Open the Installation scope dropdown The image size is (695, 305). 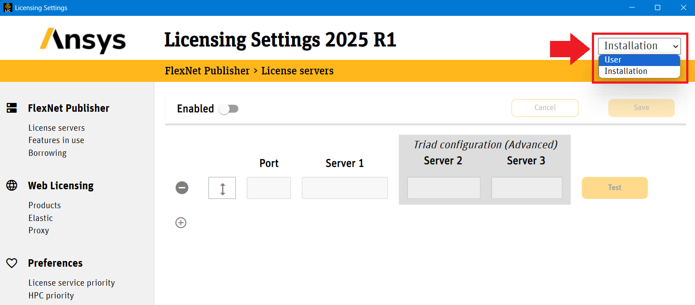click(x=639, y=46)
